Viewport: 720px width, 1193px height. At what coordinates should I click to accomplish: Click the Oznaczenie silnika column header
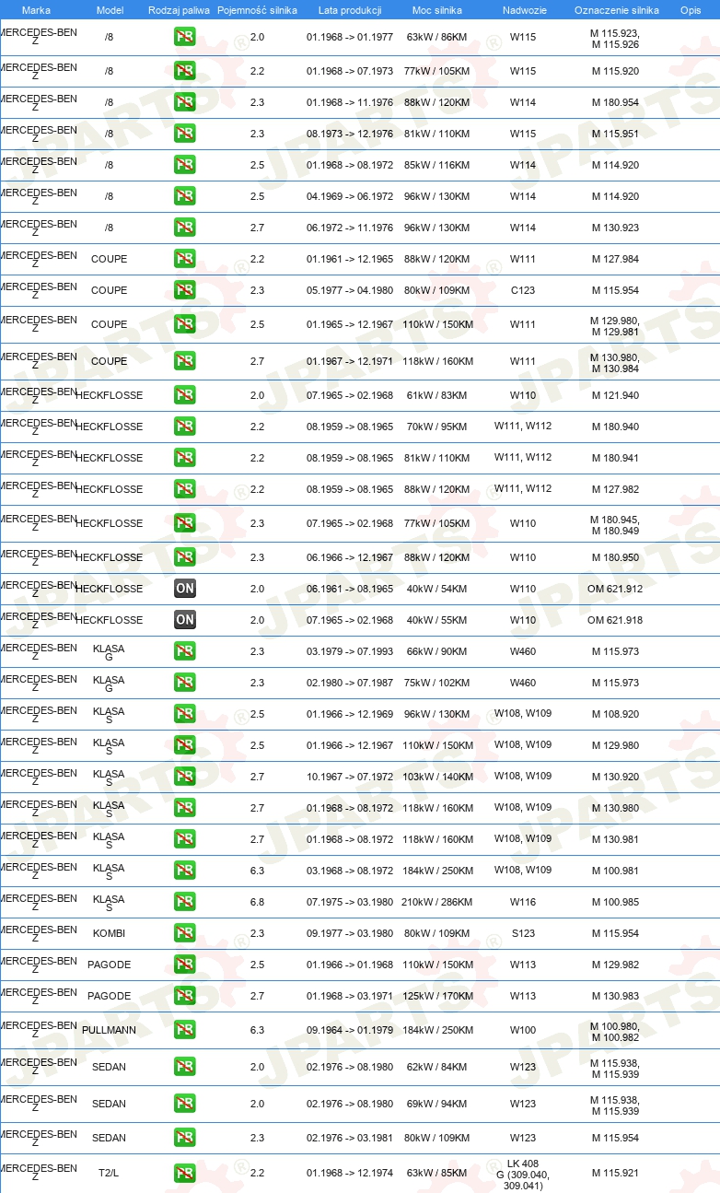coord(616,10)
